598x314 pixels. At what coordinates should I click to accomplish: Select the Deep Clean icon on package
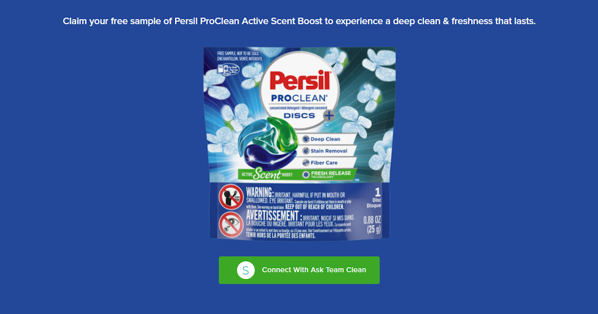click(x=306, y=139)
